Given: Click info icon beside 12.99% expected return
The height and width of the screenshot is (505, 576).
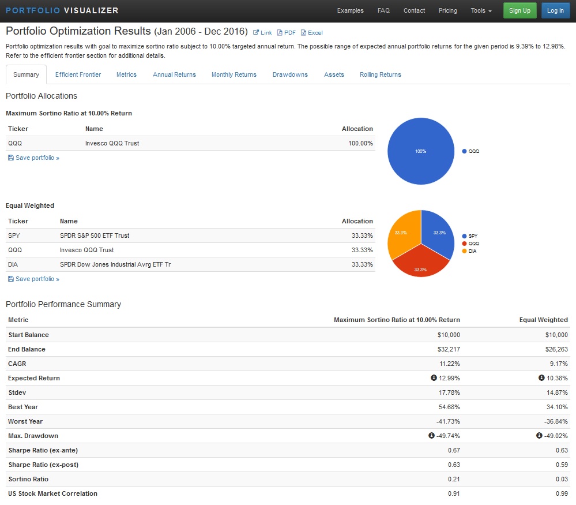Looking at the screenshot, I should click(434, 377).
